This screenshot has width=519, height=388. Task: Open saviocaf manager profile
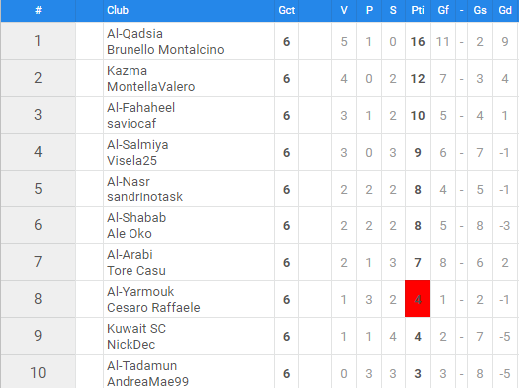[131, 124]
